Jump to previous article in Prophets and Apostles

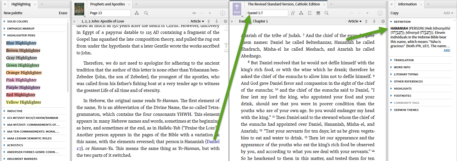pos(209,21)
